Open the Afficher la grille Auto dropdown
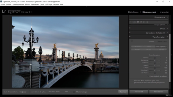 click(x=67, y=92)
